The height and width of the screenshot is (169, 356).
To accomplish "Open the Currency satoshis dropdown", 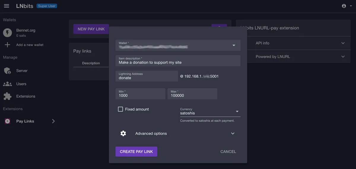I will coord(237,112).
